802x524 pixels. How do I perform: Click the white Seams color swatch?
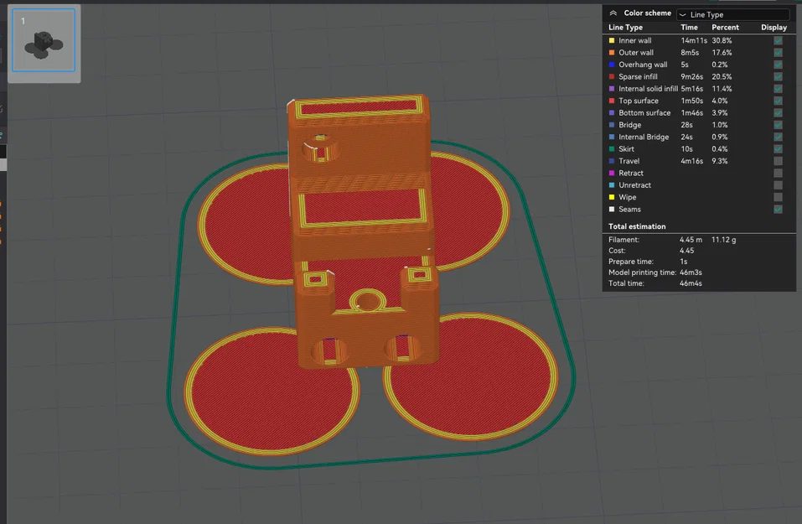click(x=612, y=209)
